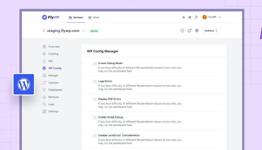Open site in new window icon

190,31
